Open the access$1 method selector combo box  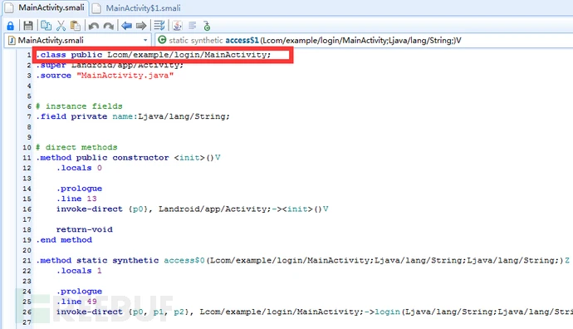coord(365,40)
